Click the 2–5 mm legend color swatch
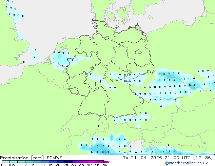The image size is (215, 166). tap(29, 162)
